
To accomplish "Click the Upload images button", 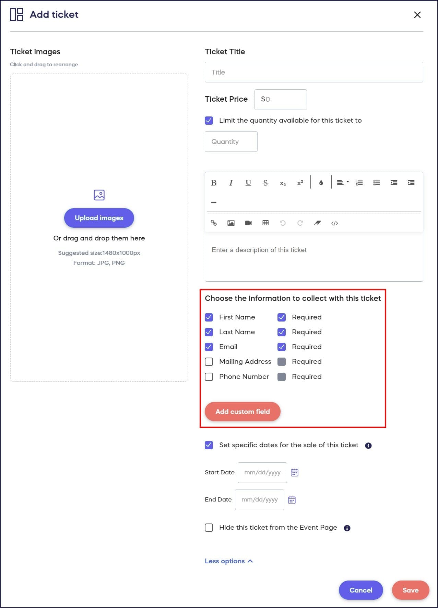I will coord(99,218).
